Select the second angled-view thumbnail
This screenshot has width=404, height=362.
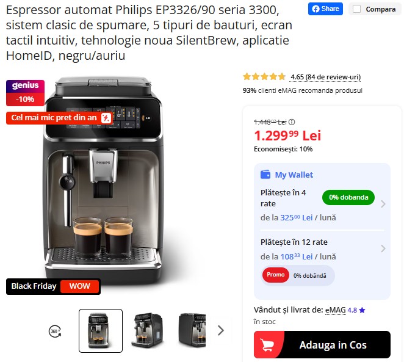point(147,331)
